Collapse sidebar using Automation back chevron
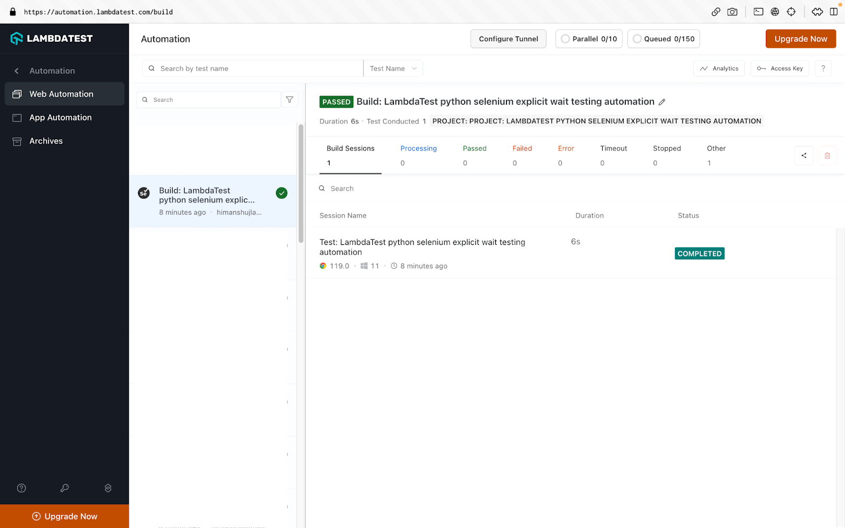Image resolution: width=845 pixels, height=528 pixels. pos(17,71)
